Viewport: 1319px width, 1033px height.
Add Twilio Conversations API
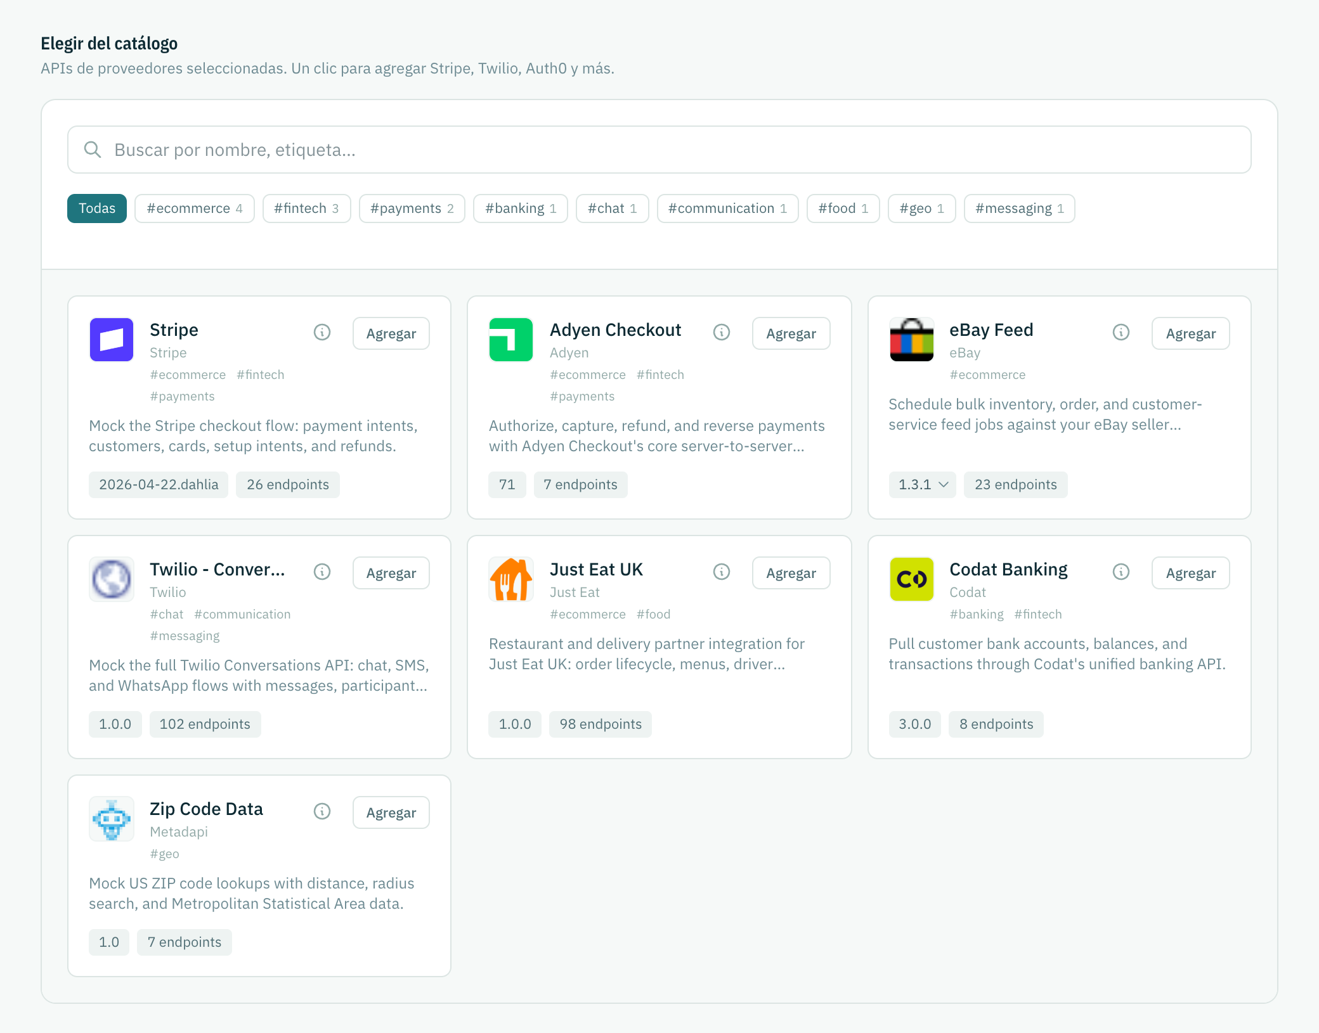(x=391, y=573)
